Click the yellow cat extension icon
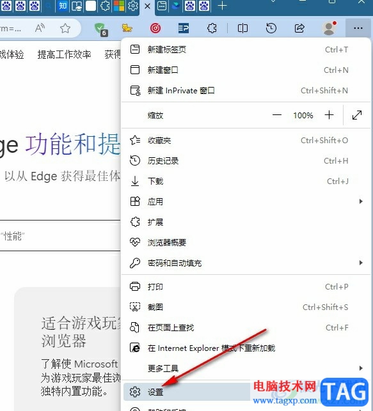 [x=127, y=28]
